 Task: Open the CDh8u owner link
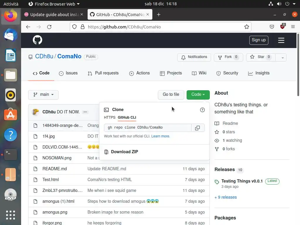44,56
